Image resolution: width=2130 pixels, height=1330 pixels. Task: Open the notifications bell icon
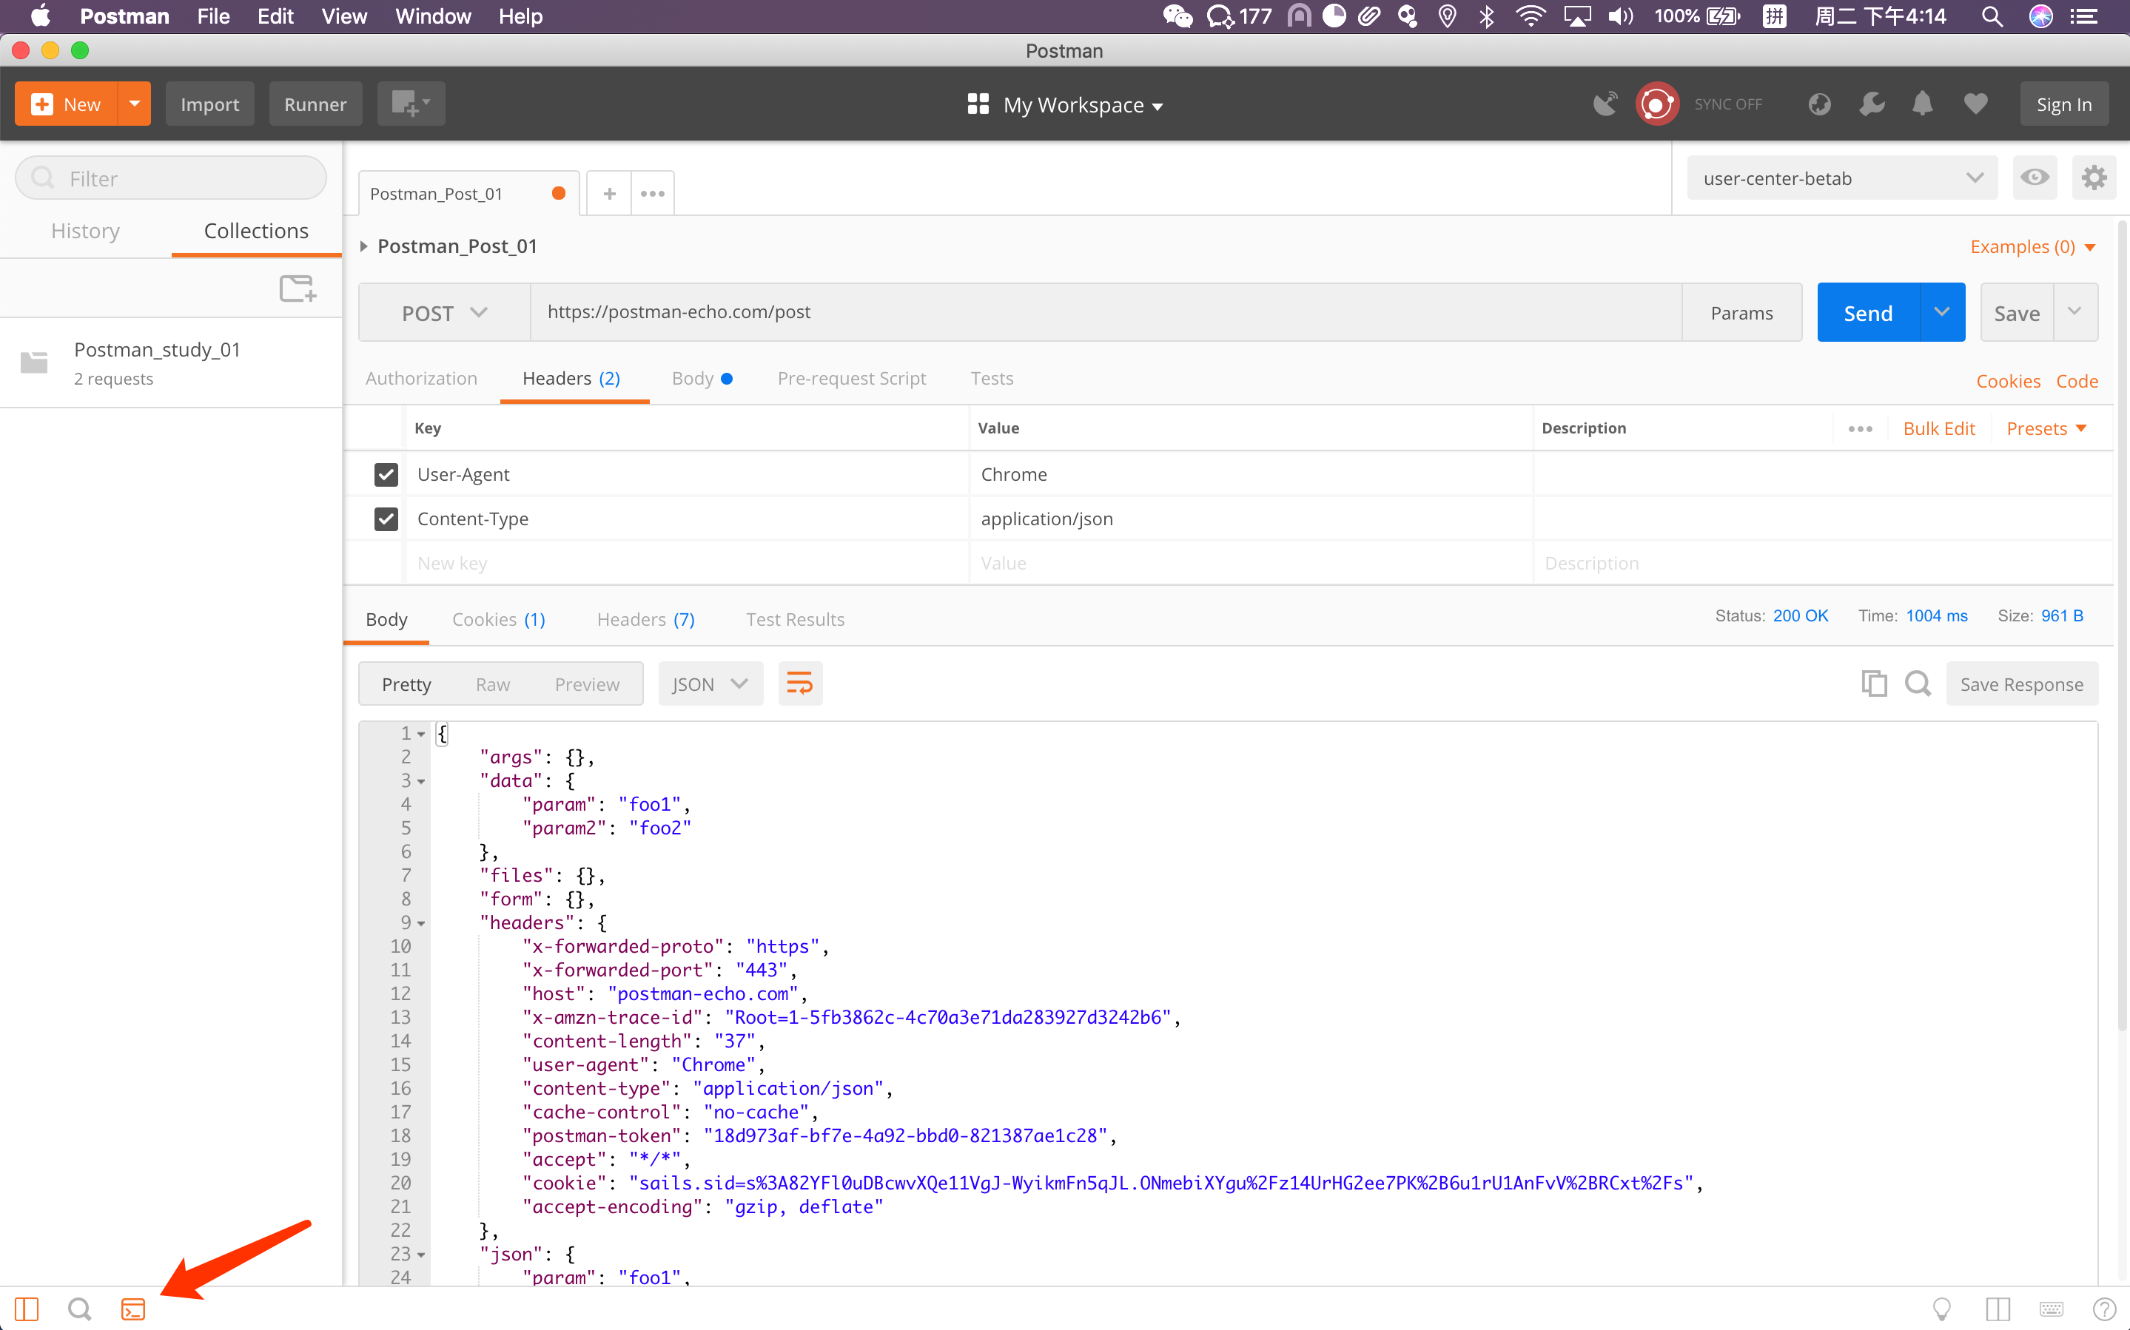(1922, 104)
